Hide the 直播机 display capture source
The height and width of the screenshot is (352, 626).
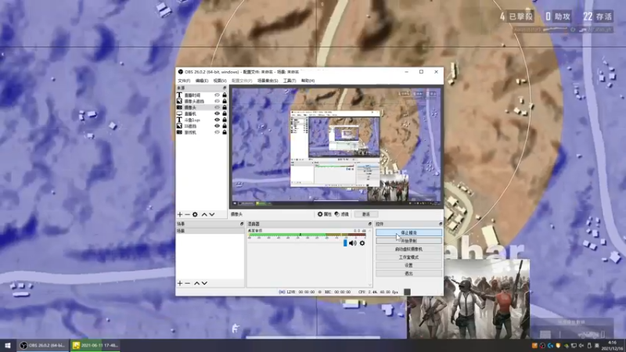pyautogui.click(x=218, y=113)
